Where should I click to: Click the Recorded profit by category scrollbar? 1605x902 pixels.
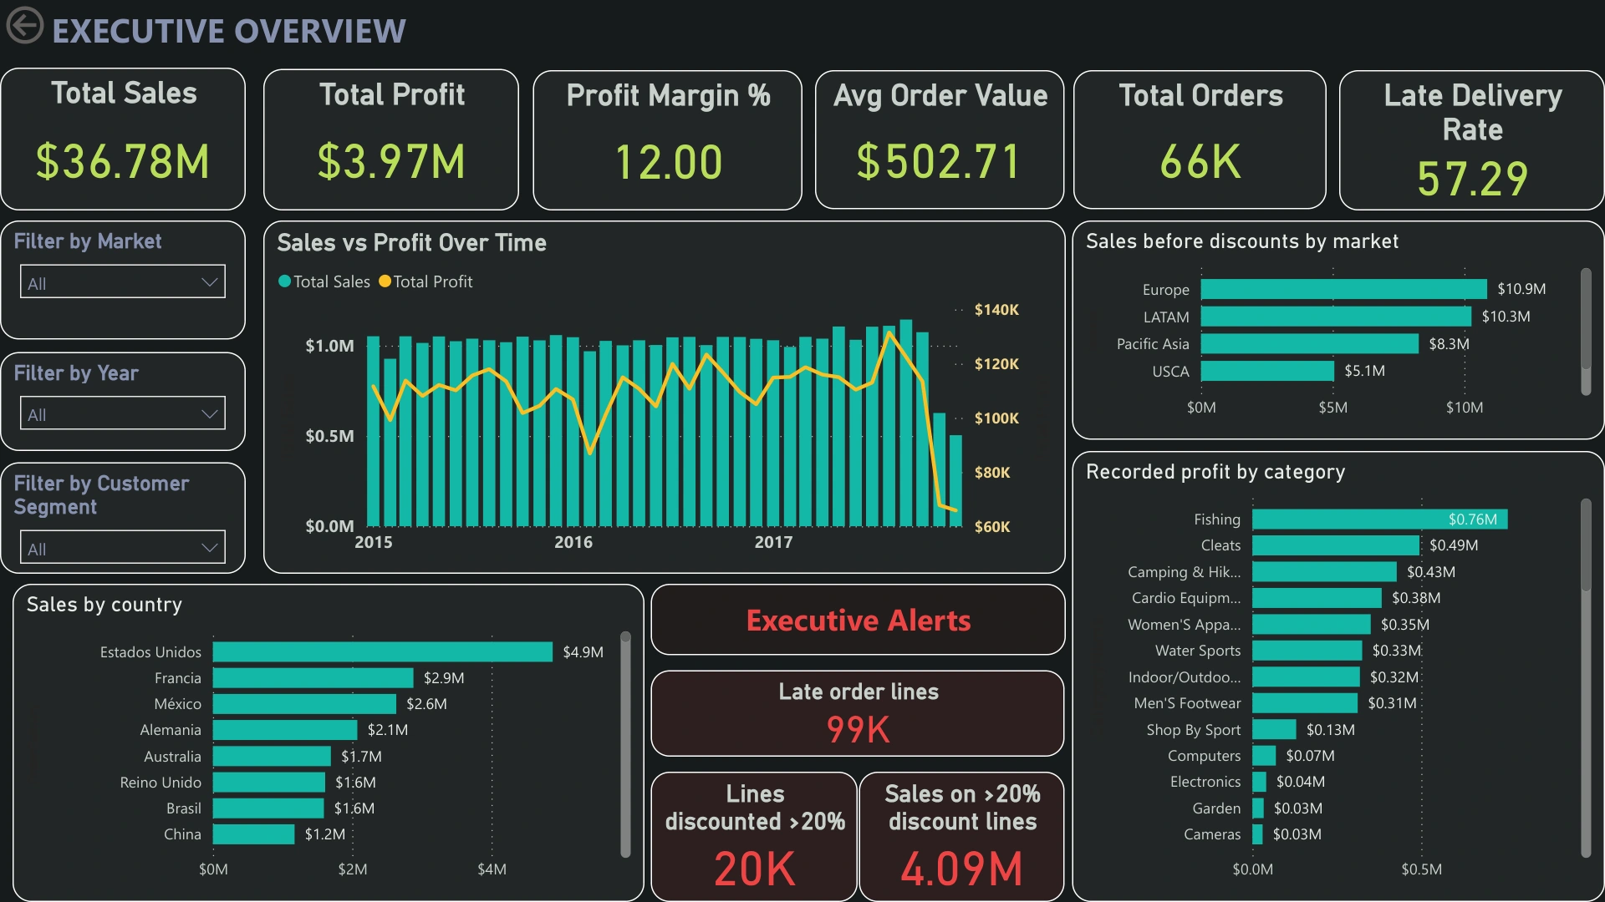click(x=1586, y=677)
